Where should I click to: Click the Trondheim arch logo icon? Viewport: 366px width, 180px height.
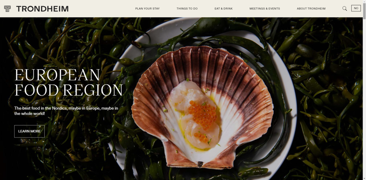7,9
